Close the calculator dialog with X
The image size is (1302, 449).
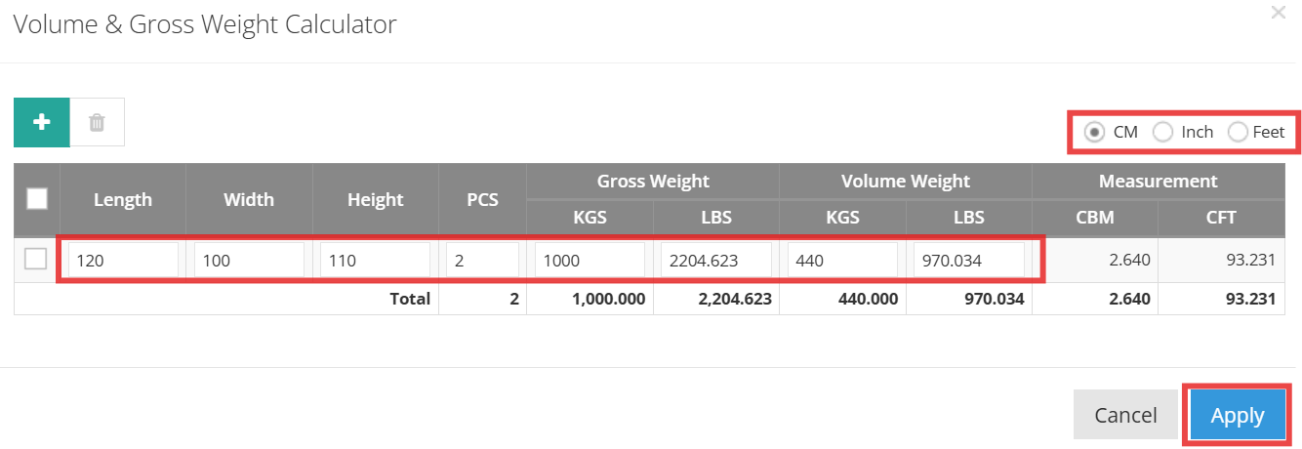click(1278, 14)
